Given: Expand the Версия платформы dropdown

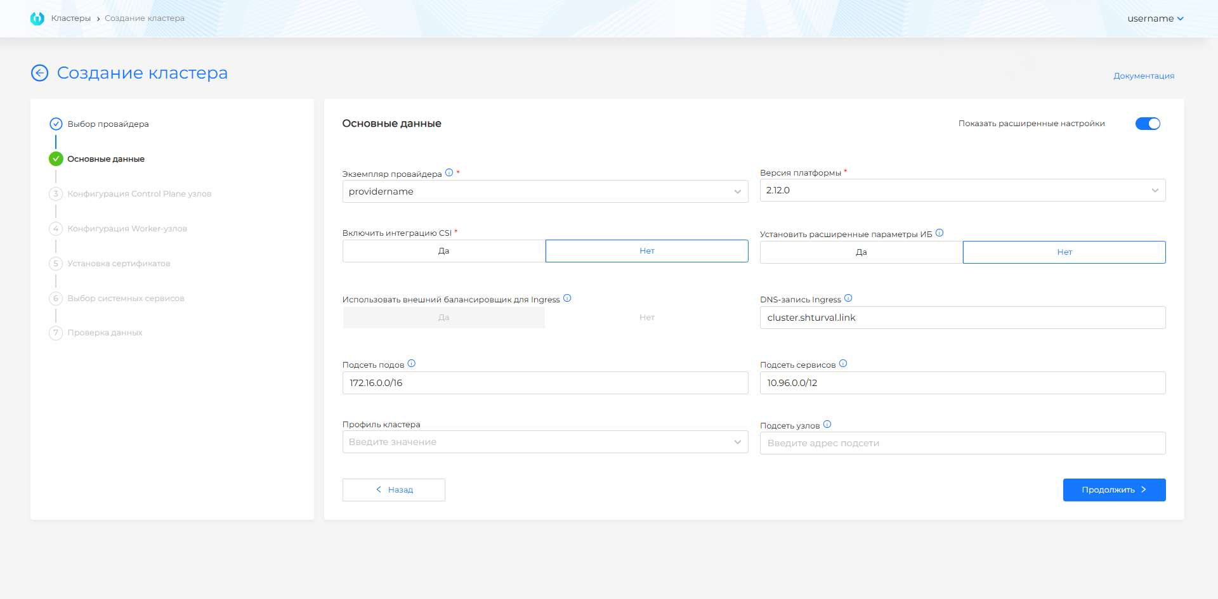Looking at the screenshot, I should pos(962,190).
